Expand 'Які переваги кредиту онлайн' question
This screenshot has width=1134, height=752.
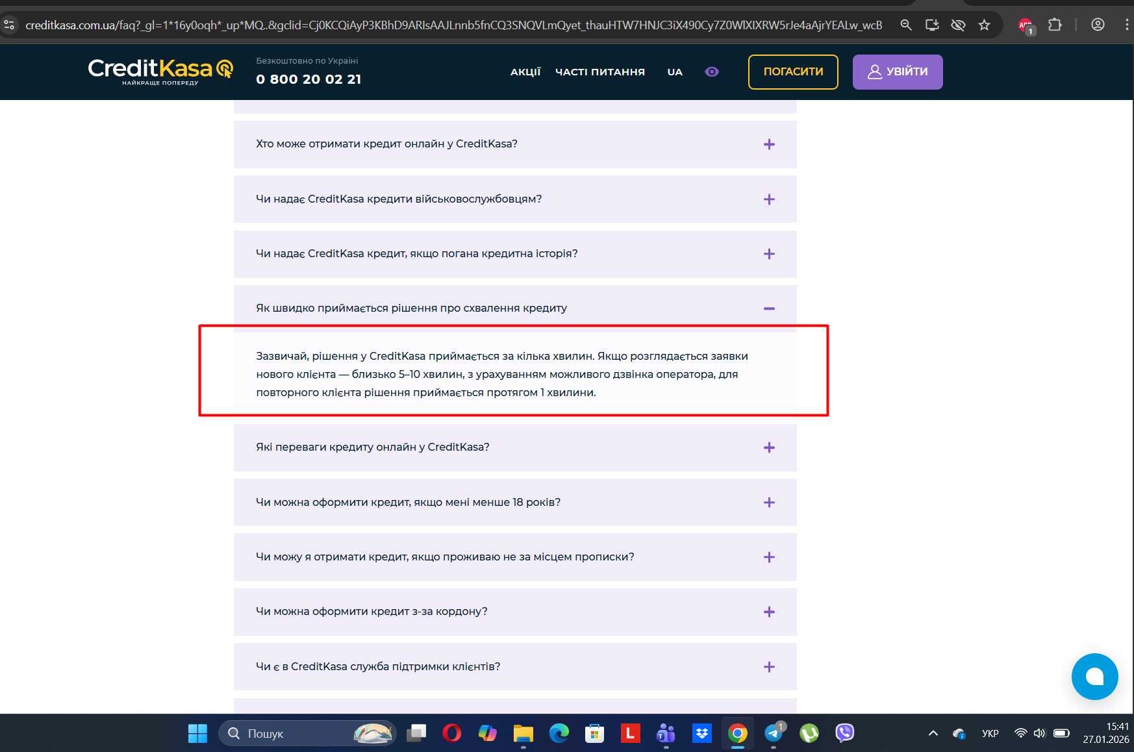coord(515,447)
